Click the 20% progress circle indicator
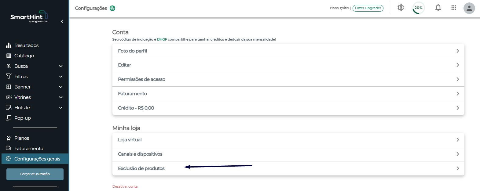Image resolution: width=480 pixels, height=191 pixels. pyautogui.click(x=418, y=8)
